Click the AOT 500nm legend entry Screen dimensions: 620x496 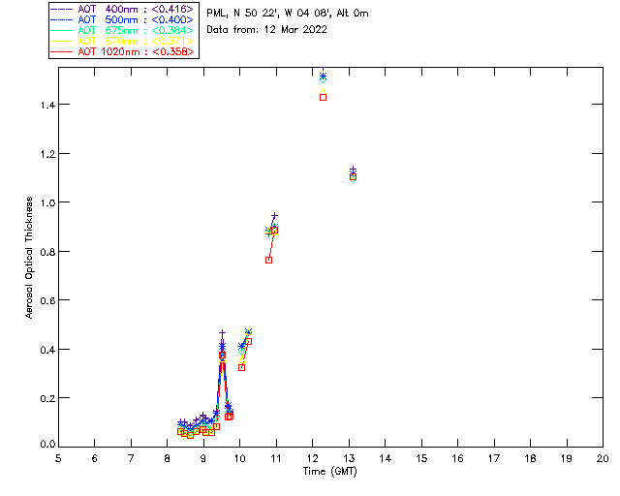pos(123,19)
